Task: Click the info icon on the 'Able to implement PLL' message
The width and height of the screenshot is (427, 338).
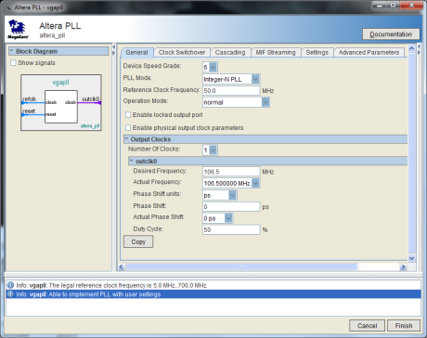Action: pos(10,294)
